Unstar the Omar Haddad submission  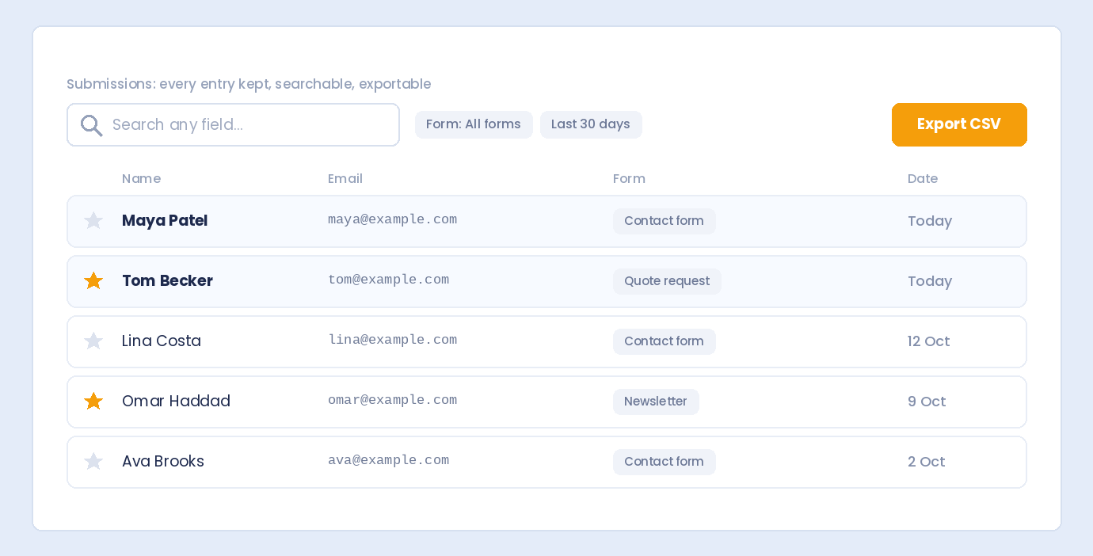point(93,401)
